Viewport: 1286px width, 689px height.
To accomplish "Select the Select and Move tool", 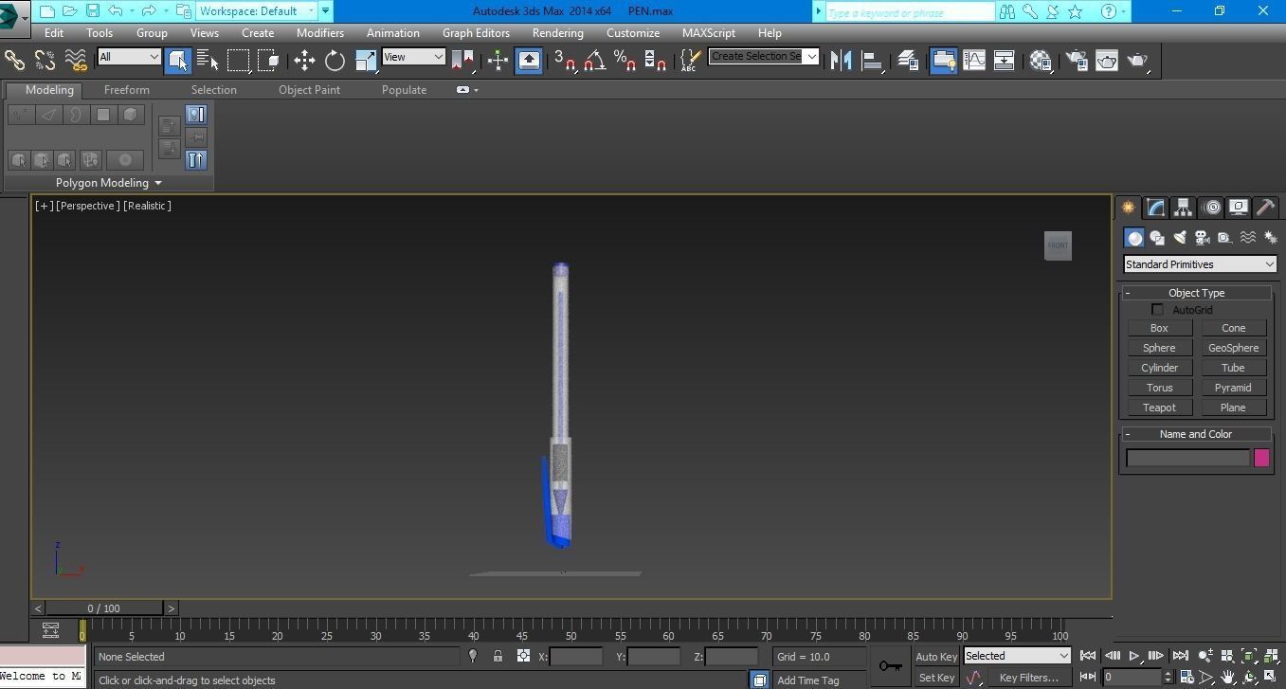I will tap(304, 61).
